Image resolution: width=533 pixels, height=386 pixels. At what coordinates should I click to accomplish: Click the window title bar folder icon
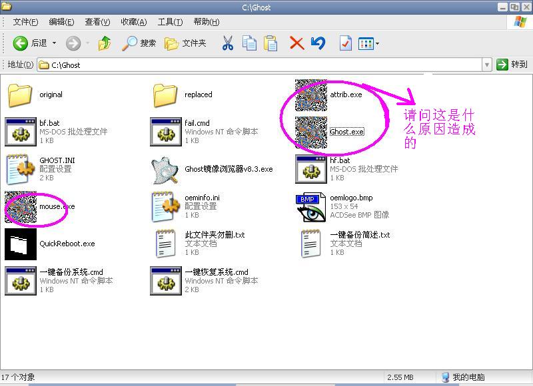[x=6, y=6]
